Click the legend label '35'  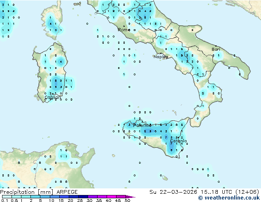(x=99, y=200)
